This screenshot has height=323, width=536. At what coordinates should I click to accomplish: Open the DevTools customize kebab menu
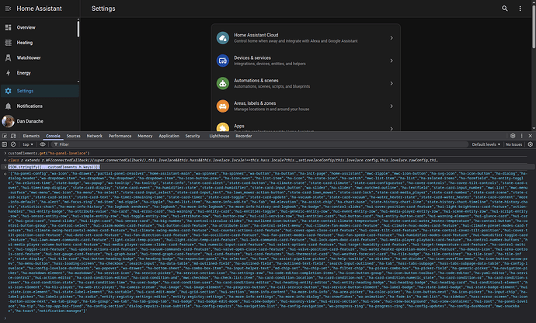point(522,136)
